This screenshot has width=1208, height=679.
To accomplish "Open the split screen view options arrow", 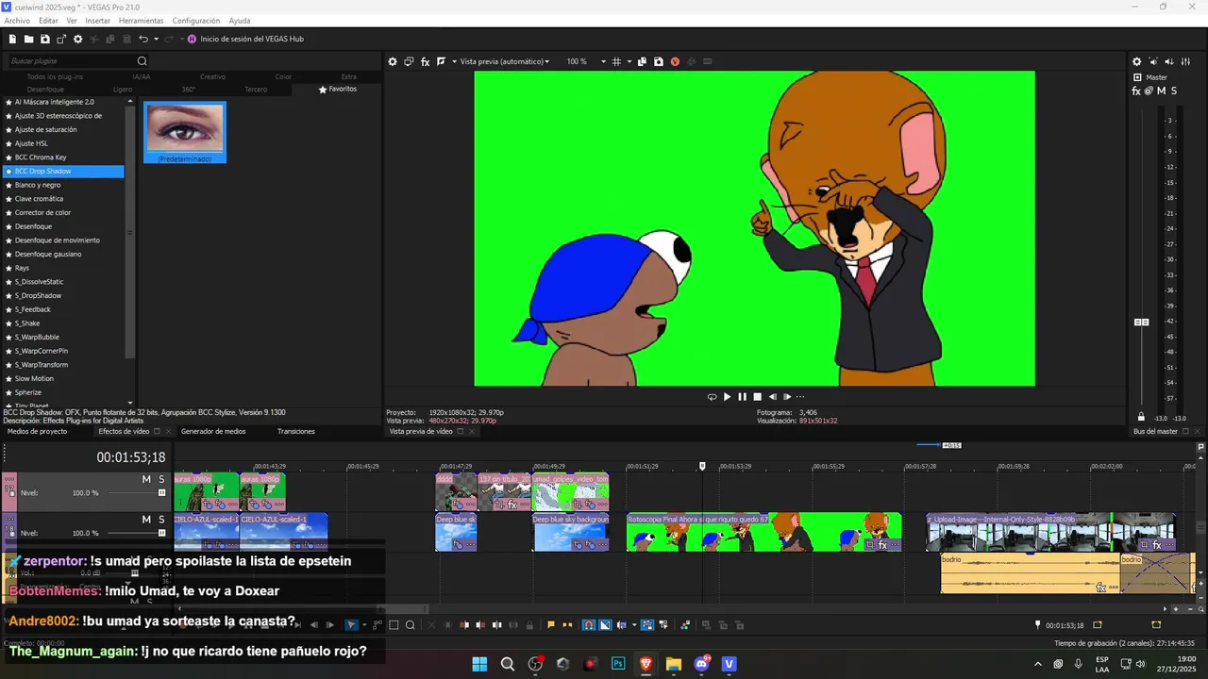I will (453, 61).
